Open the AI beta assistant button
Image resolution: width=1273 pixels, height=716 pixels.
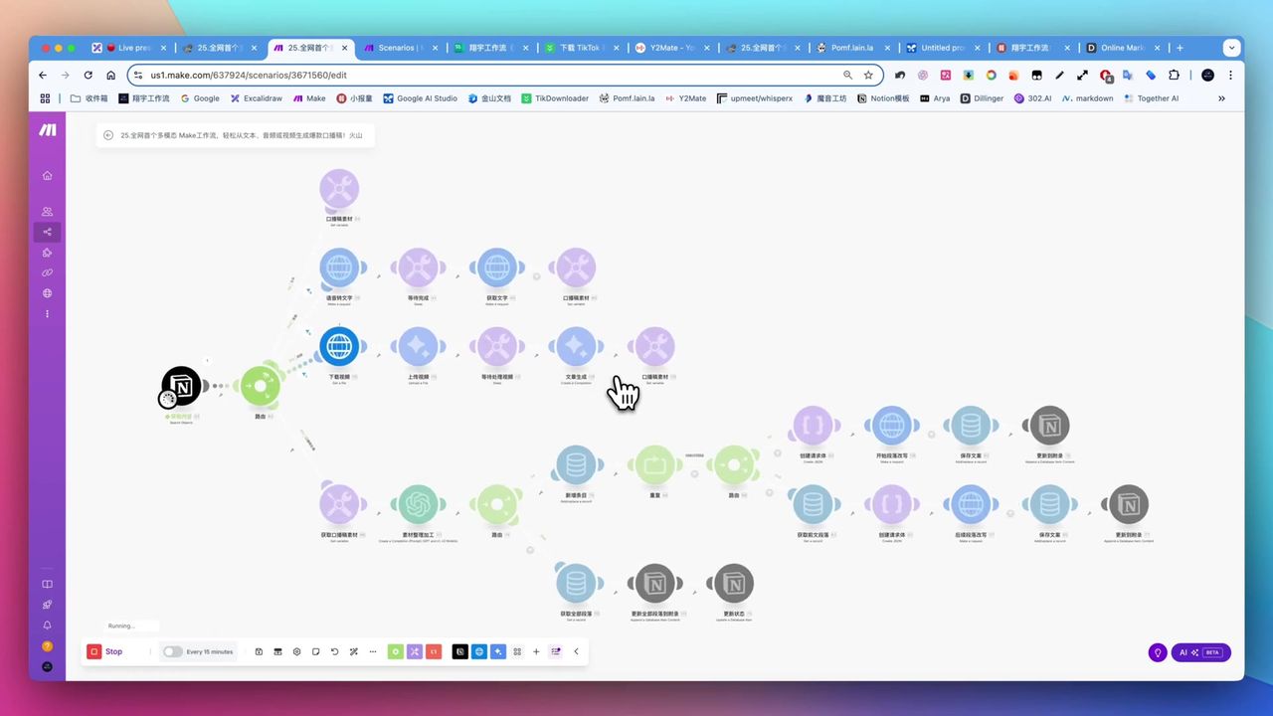(1200, 652)
